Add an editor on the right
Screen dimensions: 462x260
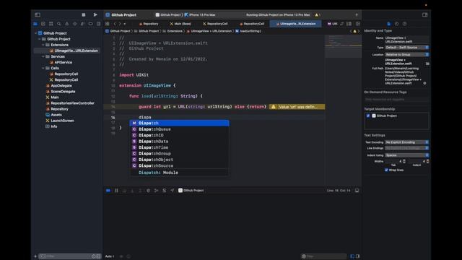(x=358, y=24)
